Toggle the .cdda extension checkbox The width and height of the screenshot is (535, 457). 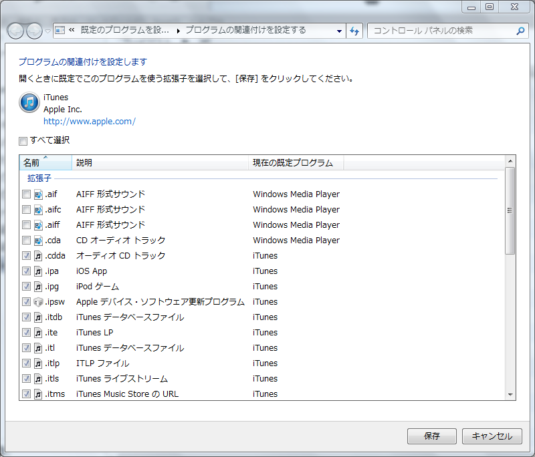tap(26, 255)
